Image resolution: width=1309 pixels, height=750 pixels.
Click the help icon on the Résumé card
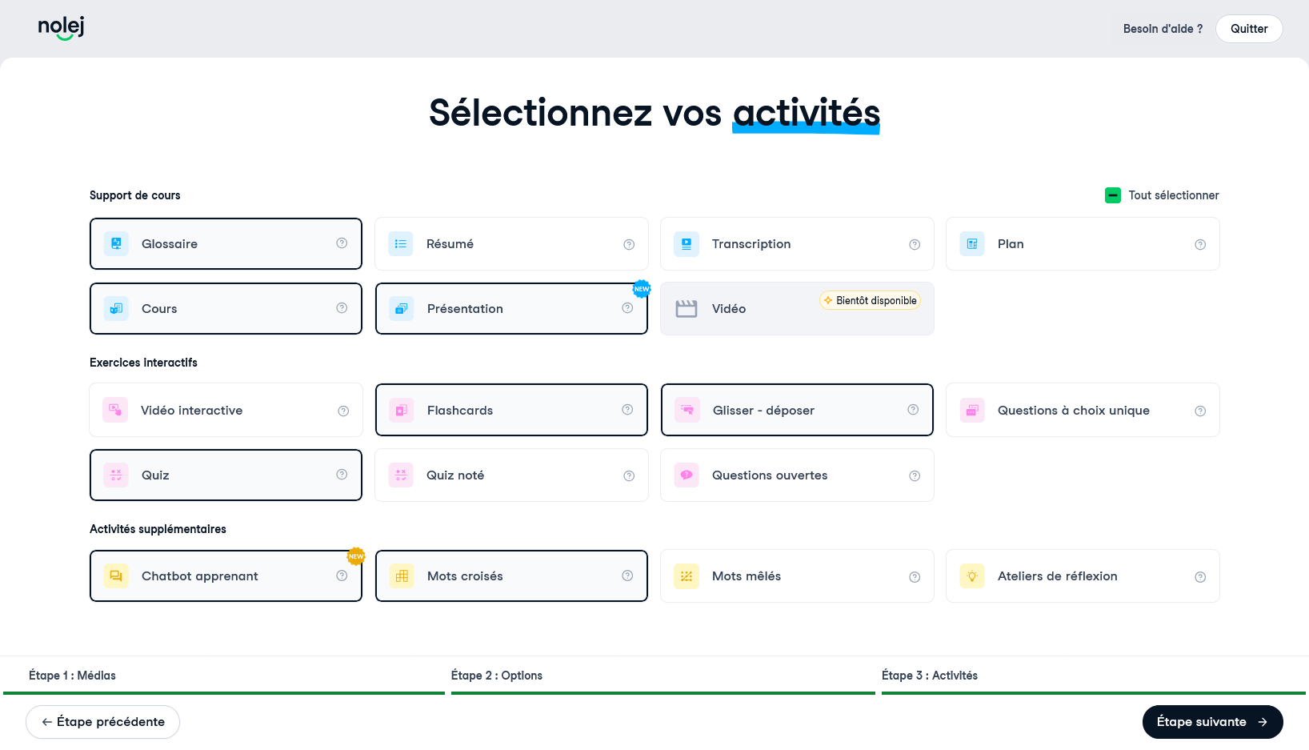point(629,244)
